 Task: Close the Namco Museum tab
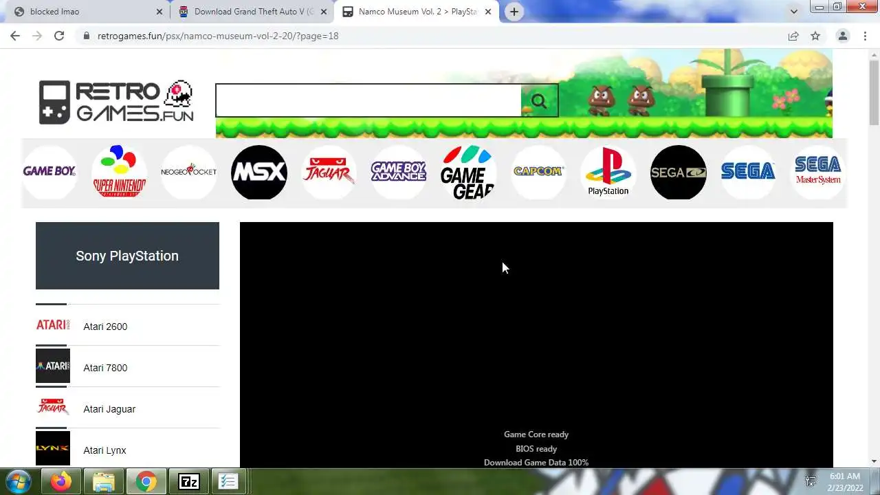coord(488,12)
